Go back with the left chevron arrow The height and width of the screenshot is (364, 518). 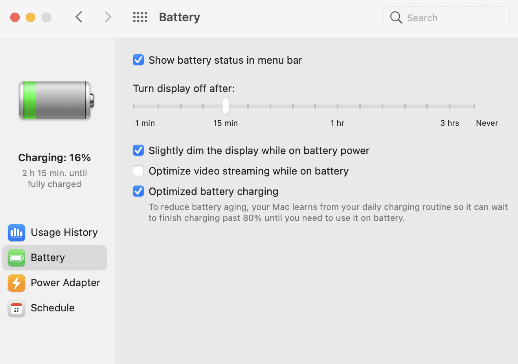(x=79, y=17)
